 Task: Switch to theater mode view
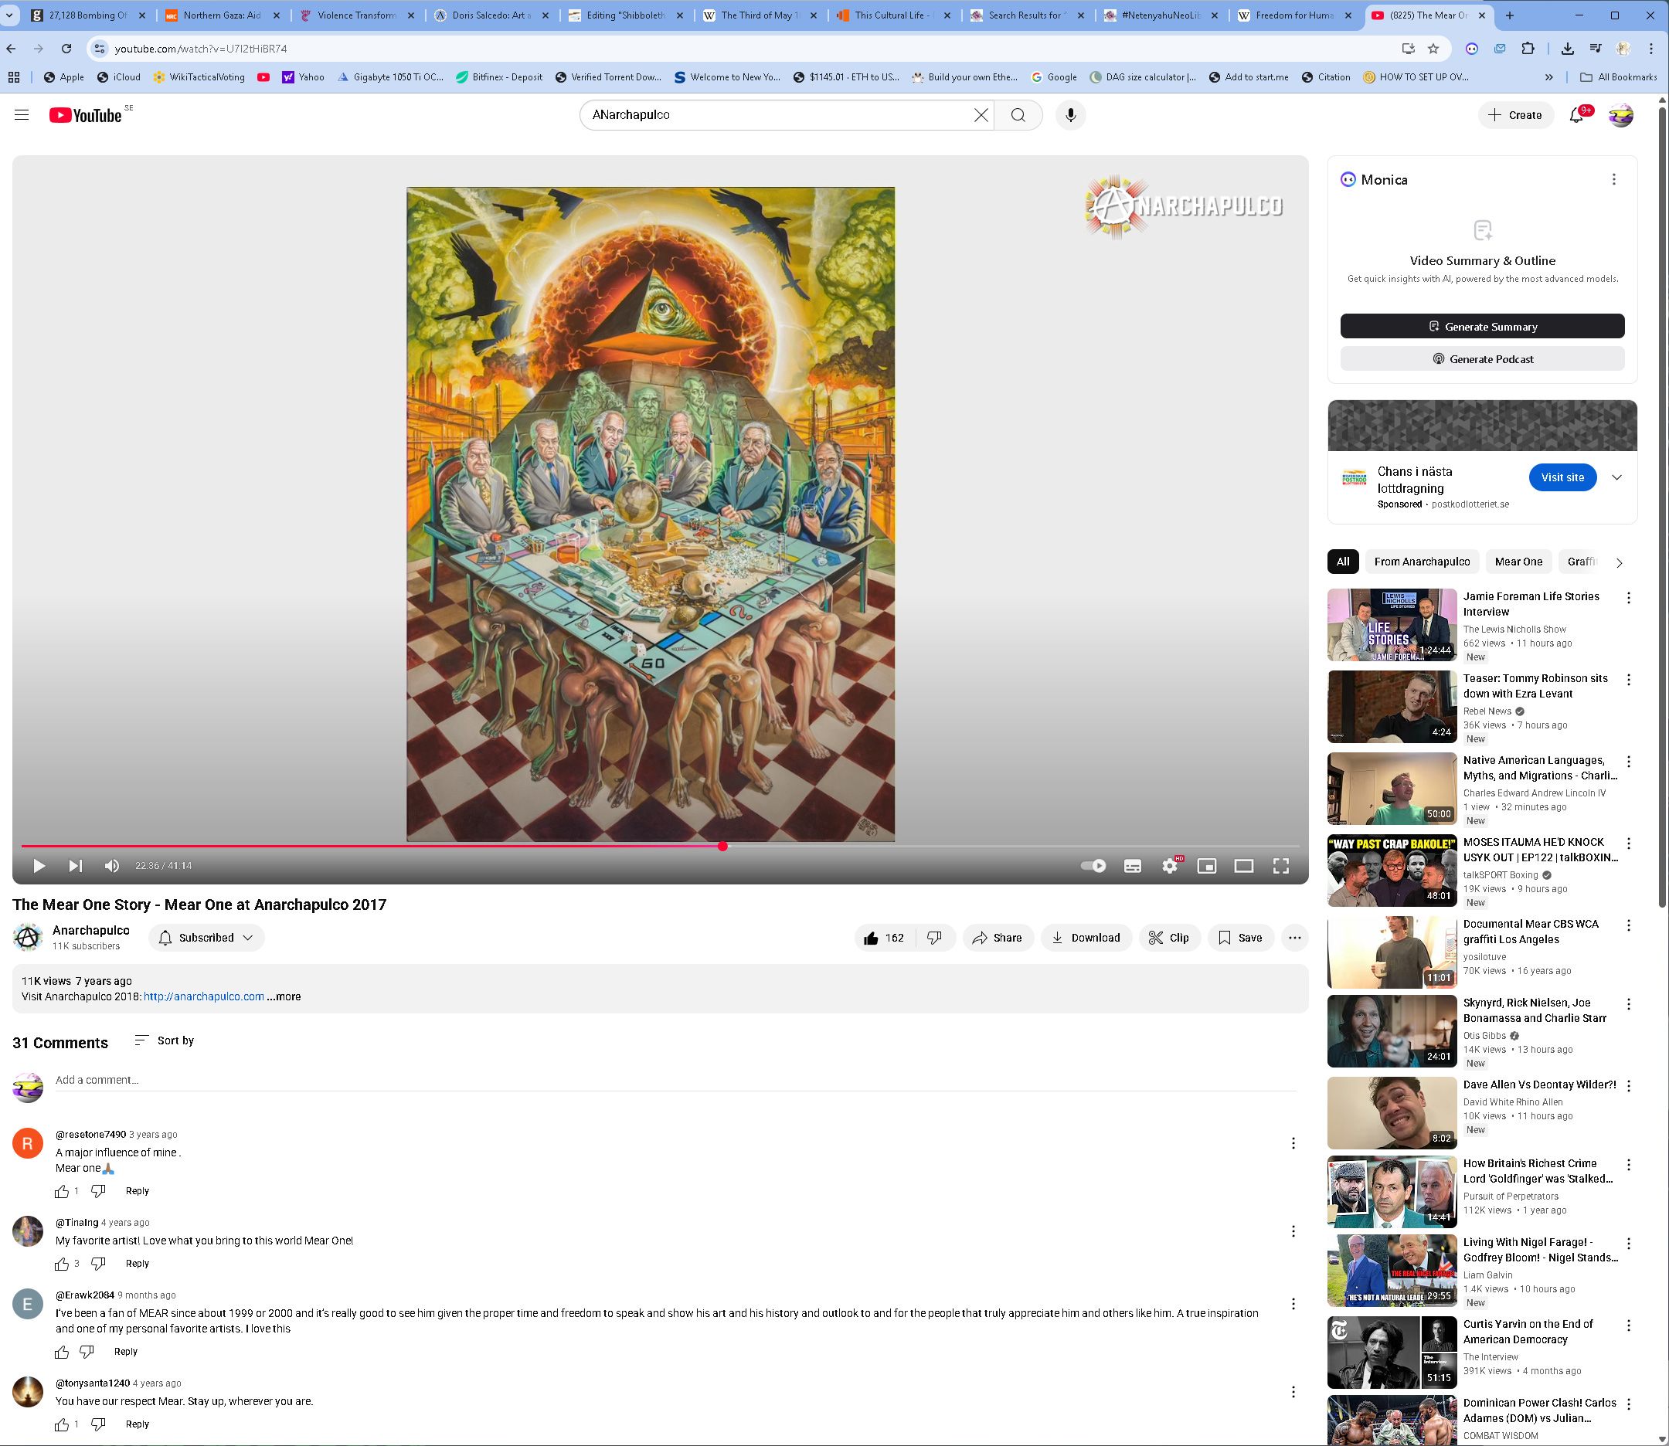[1244, 866]
